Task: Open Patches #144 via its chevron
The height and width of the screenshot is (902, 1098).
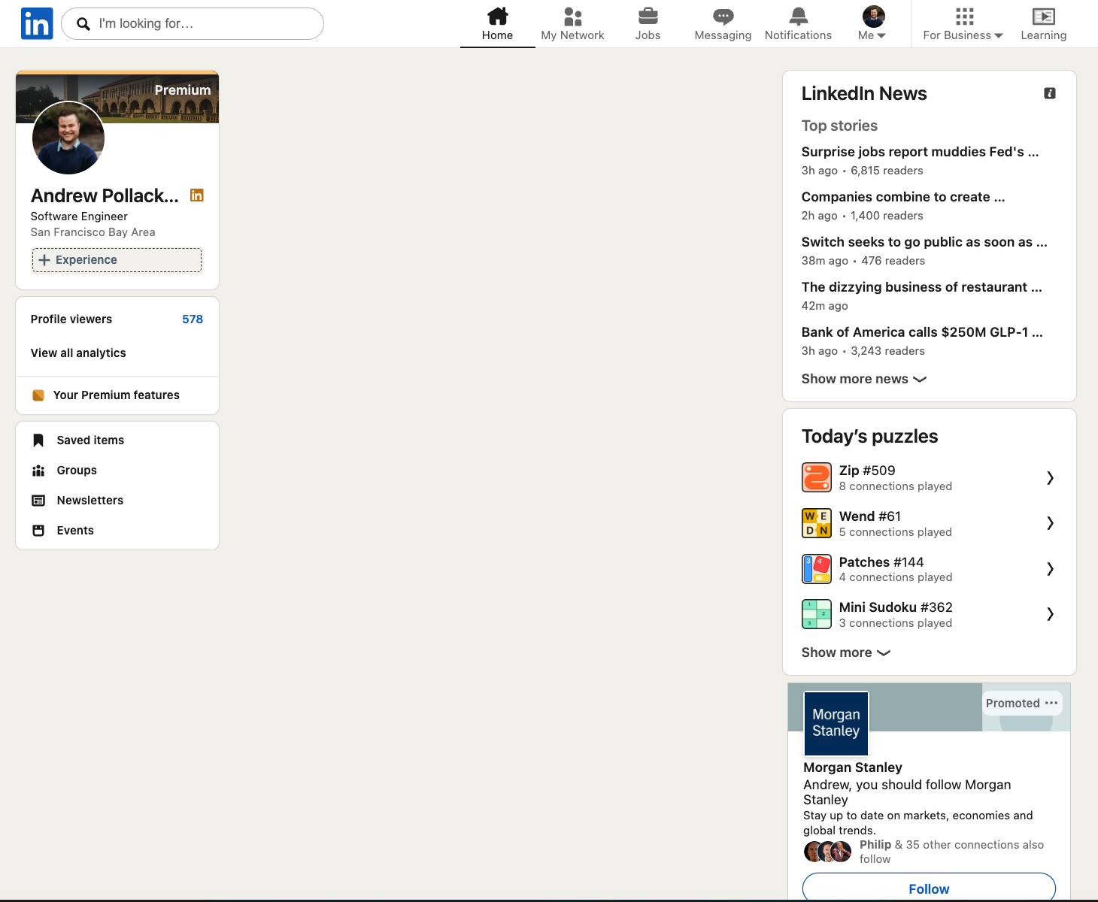Action: click(x=1051, y=569)
